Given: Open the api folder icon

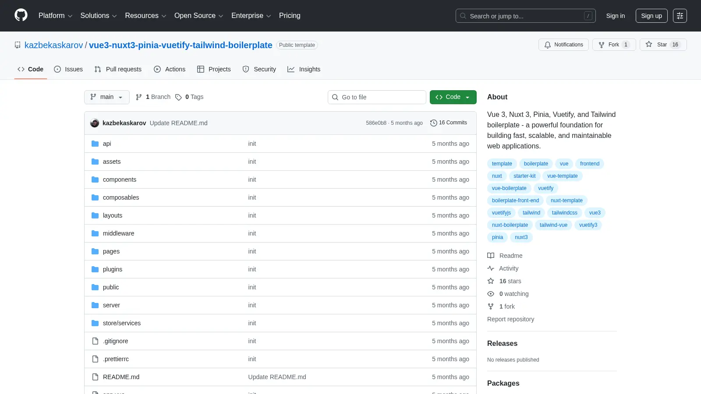Looking at the screenshot, I should 95,144.
